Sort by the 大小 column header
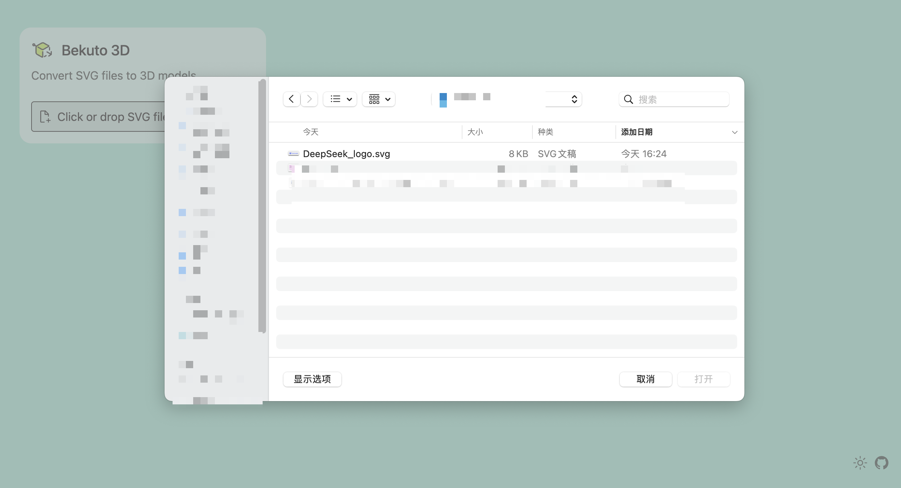This screenshot has width=901, height=488. (475, 132)
